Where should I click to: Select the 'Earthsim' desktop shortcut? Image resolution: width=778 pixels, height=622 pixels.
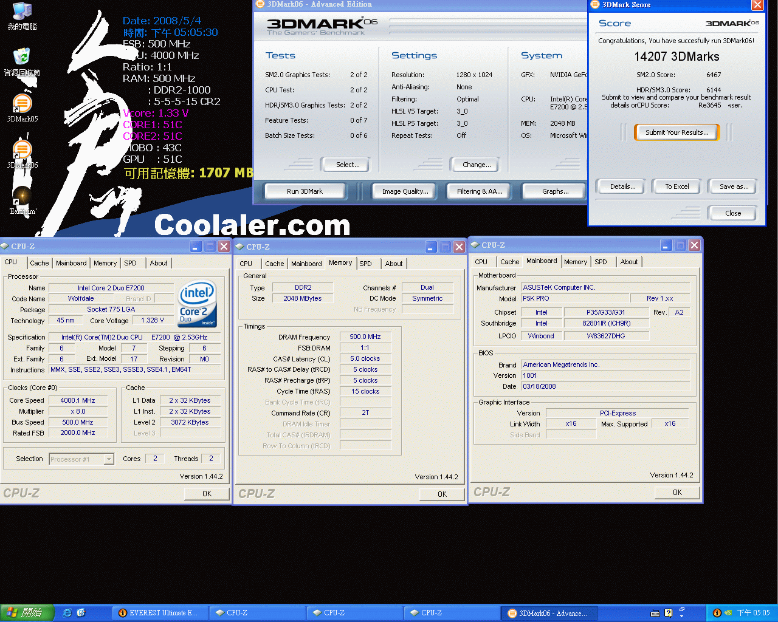point(22,200)
